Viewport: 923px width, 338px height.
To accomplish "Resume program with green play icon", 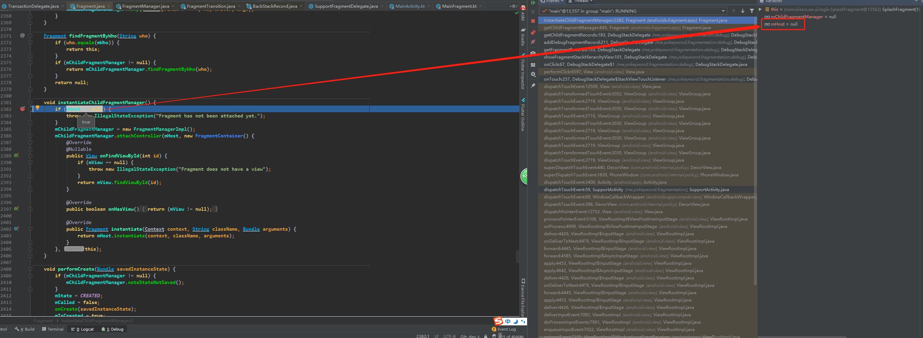I will click(x=533, y=2).
